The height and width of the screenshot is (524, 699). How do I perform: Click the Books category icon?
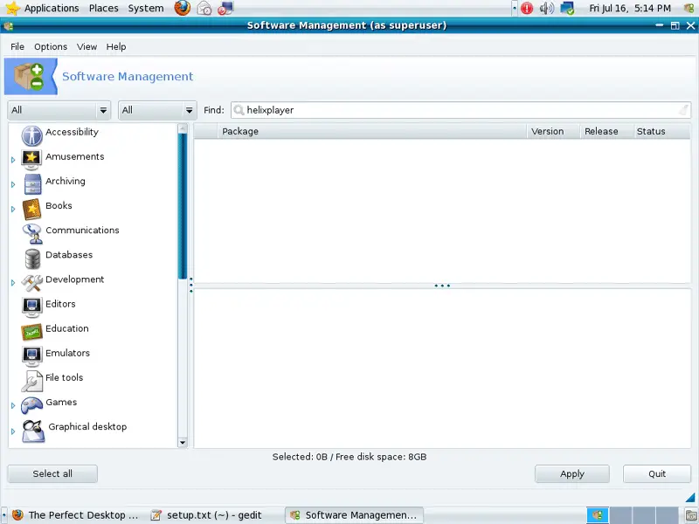coord(31,209)
